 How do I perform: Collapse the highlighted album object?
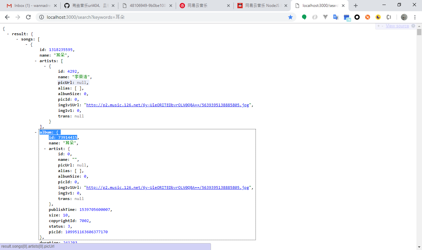coord(35,132)
